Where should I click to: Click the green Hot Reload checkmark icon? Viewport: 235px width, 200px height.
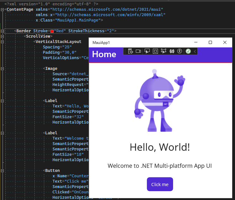click(x=188, y=51)
